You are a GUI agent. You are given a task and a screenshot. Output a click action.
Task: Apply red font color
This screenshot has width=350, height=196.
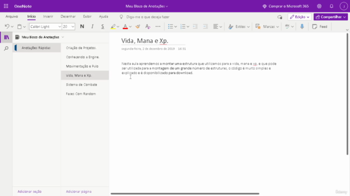[125, 27]
